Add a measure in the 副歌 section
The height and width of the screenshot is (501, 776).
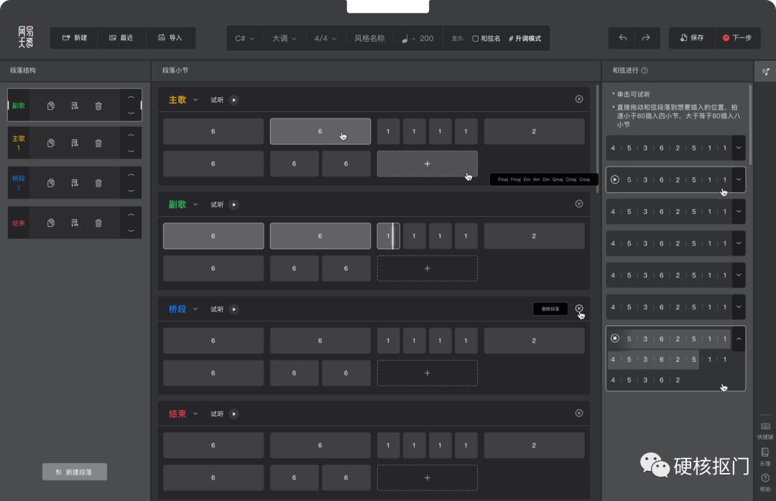[x=427, y=268]
